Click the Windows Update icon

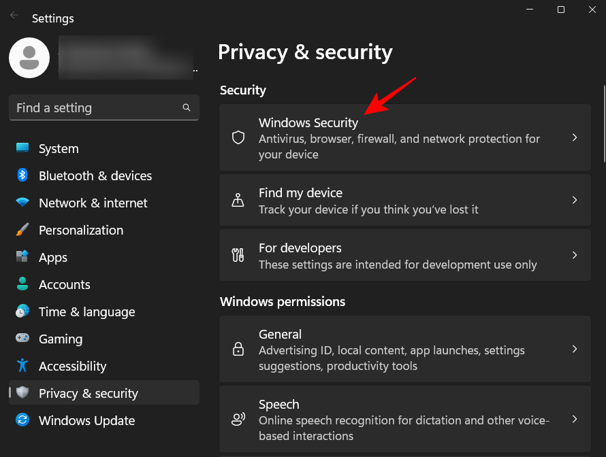pos(22,420)
